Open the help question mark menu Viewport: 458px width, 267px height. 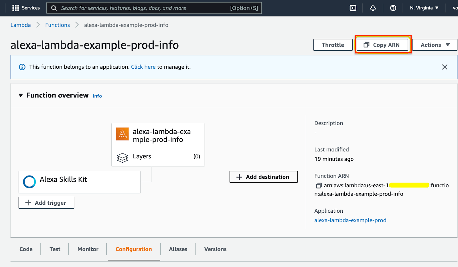click(393, 8)
